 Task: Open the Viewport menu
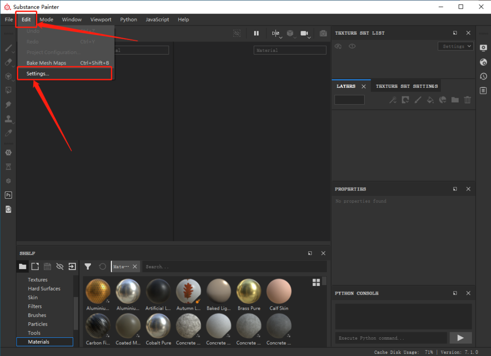coord(101,20)
